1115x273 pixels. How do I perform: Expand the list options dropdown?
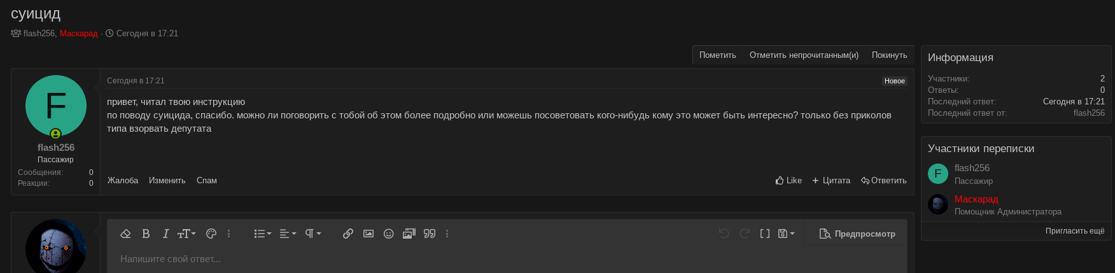tap(262, 234)
